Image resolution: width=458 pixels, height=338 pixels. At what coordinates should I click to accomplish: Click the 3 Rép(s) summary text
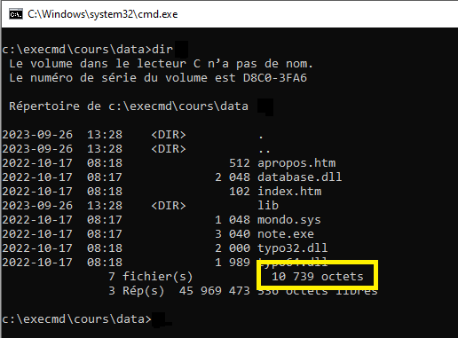(x=136, y=291)
